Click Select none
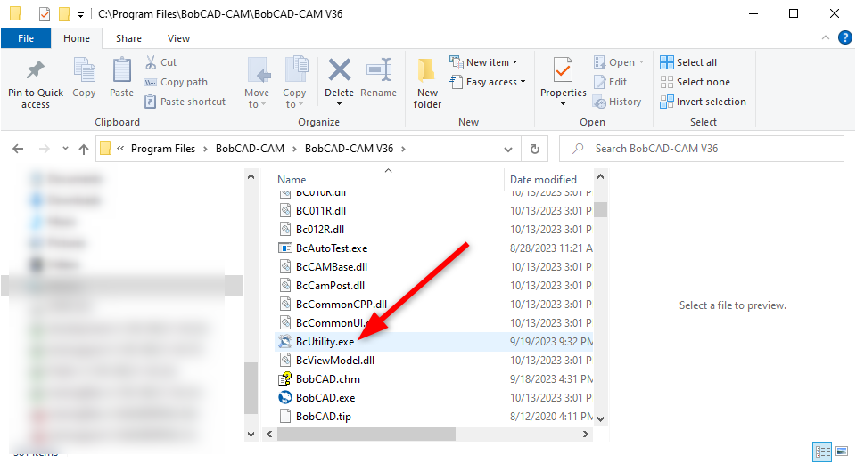The height and width of the screenshot is (463, 856). click(x=695, y=82)
